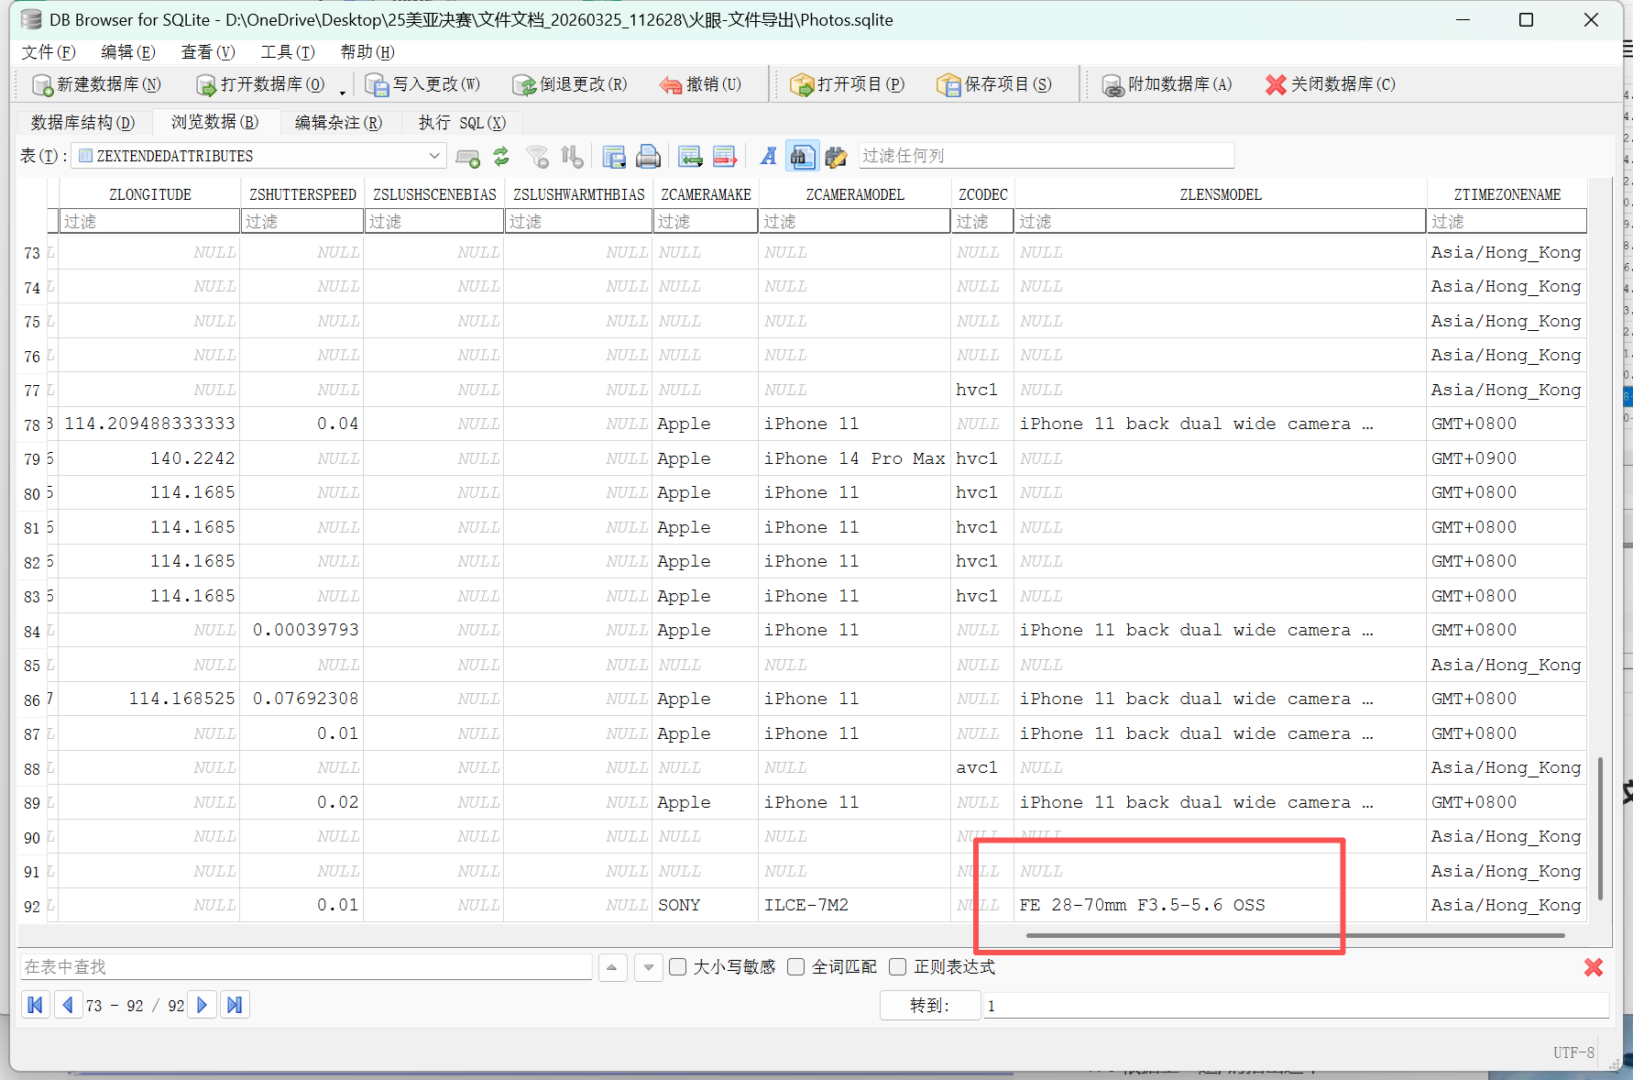Click Close Database (关闭数据库) red X button
The image size is (1633, 1080).
coord(1330,84)
